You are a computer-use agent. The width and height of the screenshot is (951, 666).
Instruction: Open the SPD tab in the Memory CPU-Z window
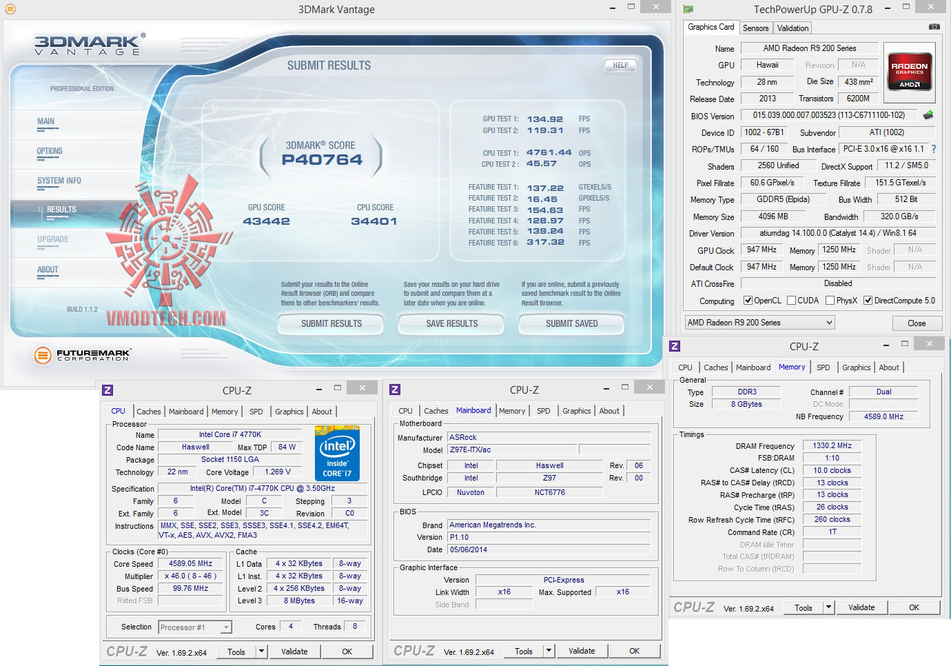(x=824, y=367)
